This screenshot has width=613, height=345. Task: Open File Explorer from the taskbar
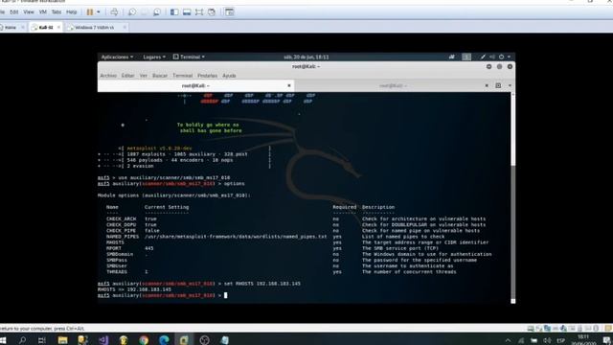(62, 340)
